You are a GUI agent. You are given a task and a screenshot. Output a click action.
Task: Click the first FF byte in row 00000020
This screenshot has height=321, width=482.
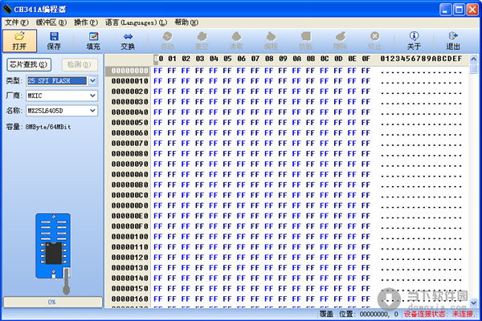pyautogui.click(x=158, y=91)
